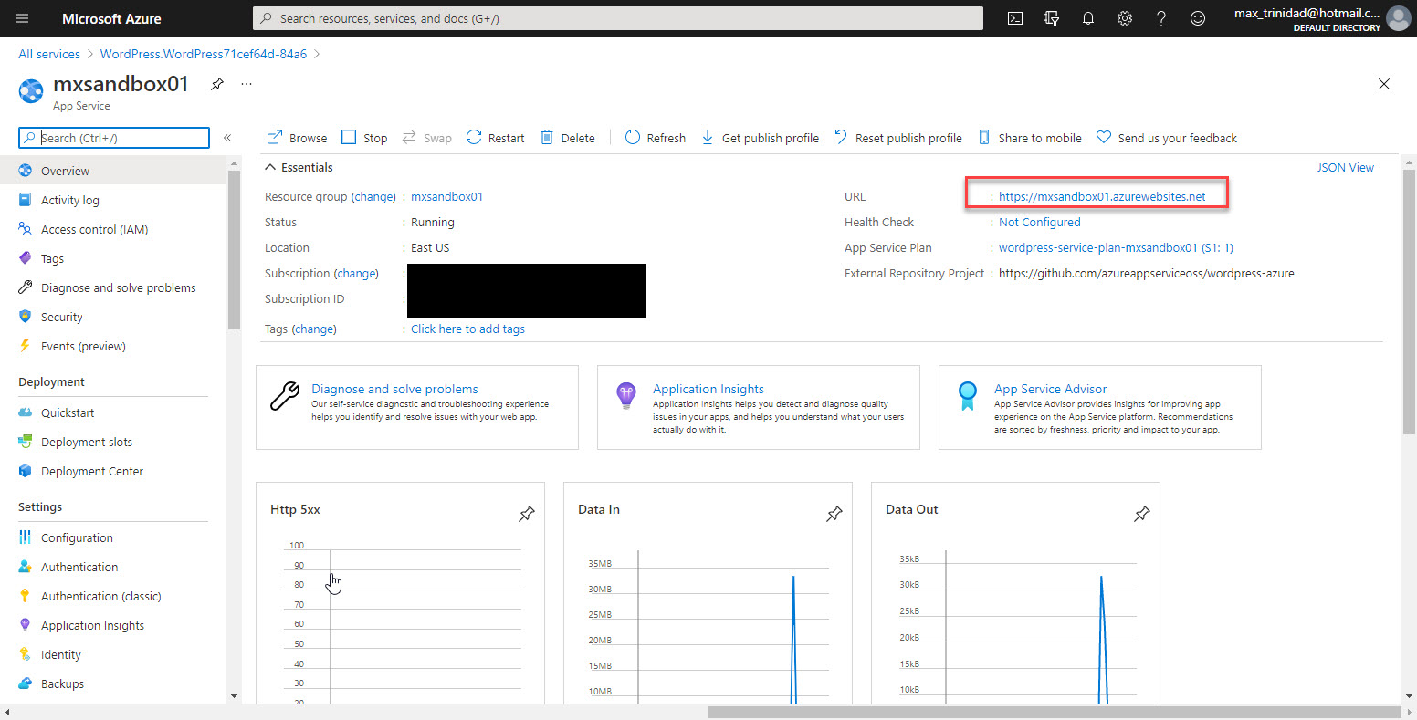The image size is (1417, 720).
Task: Collapse the sidebar menu chevrons
Action: point(227,138)
